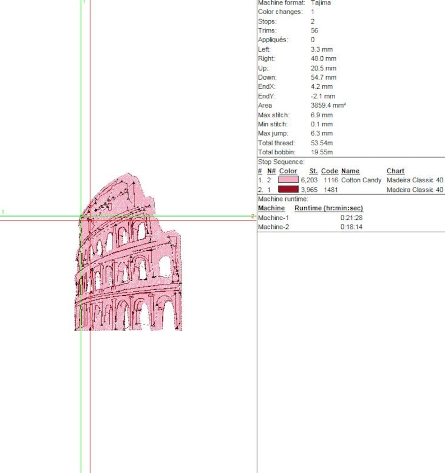Click the Colosseum embroidery design preview
The width and height of the screenshot is (445, 473).
click(x=128, y=252)
